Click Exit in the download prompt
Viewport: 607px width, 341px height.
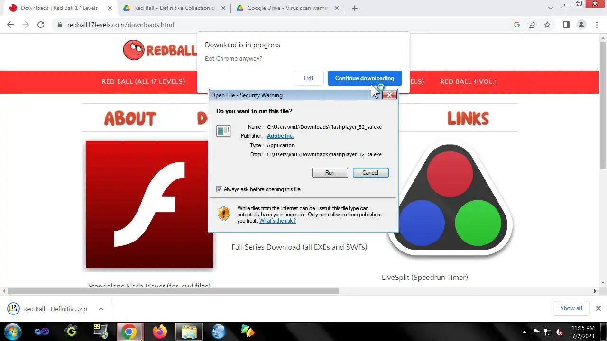[309, 78]
